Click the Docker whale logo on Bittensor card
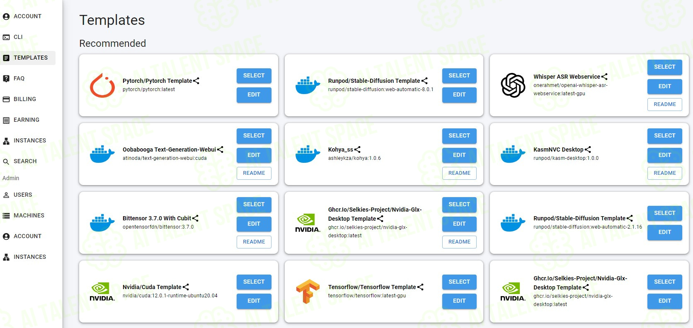This screenshot has height=328, width=693. point(102,223)
